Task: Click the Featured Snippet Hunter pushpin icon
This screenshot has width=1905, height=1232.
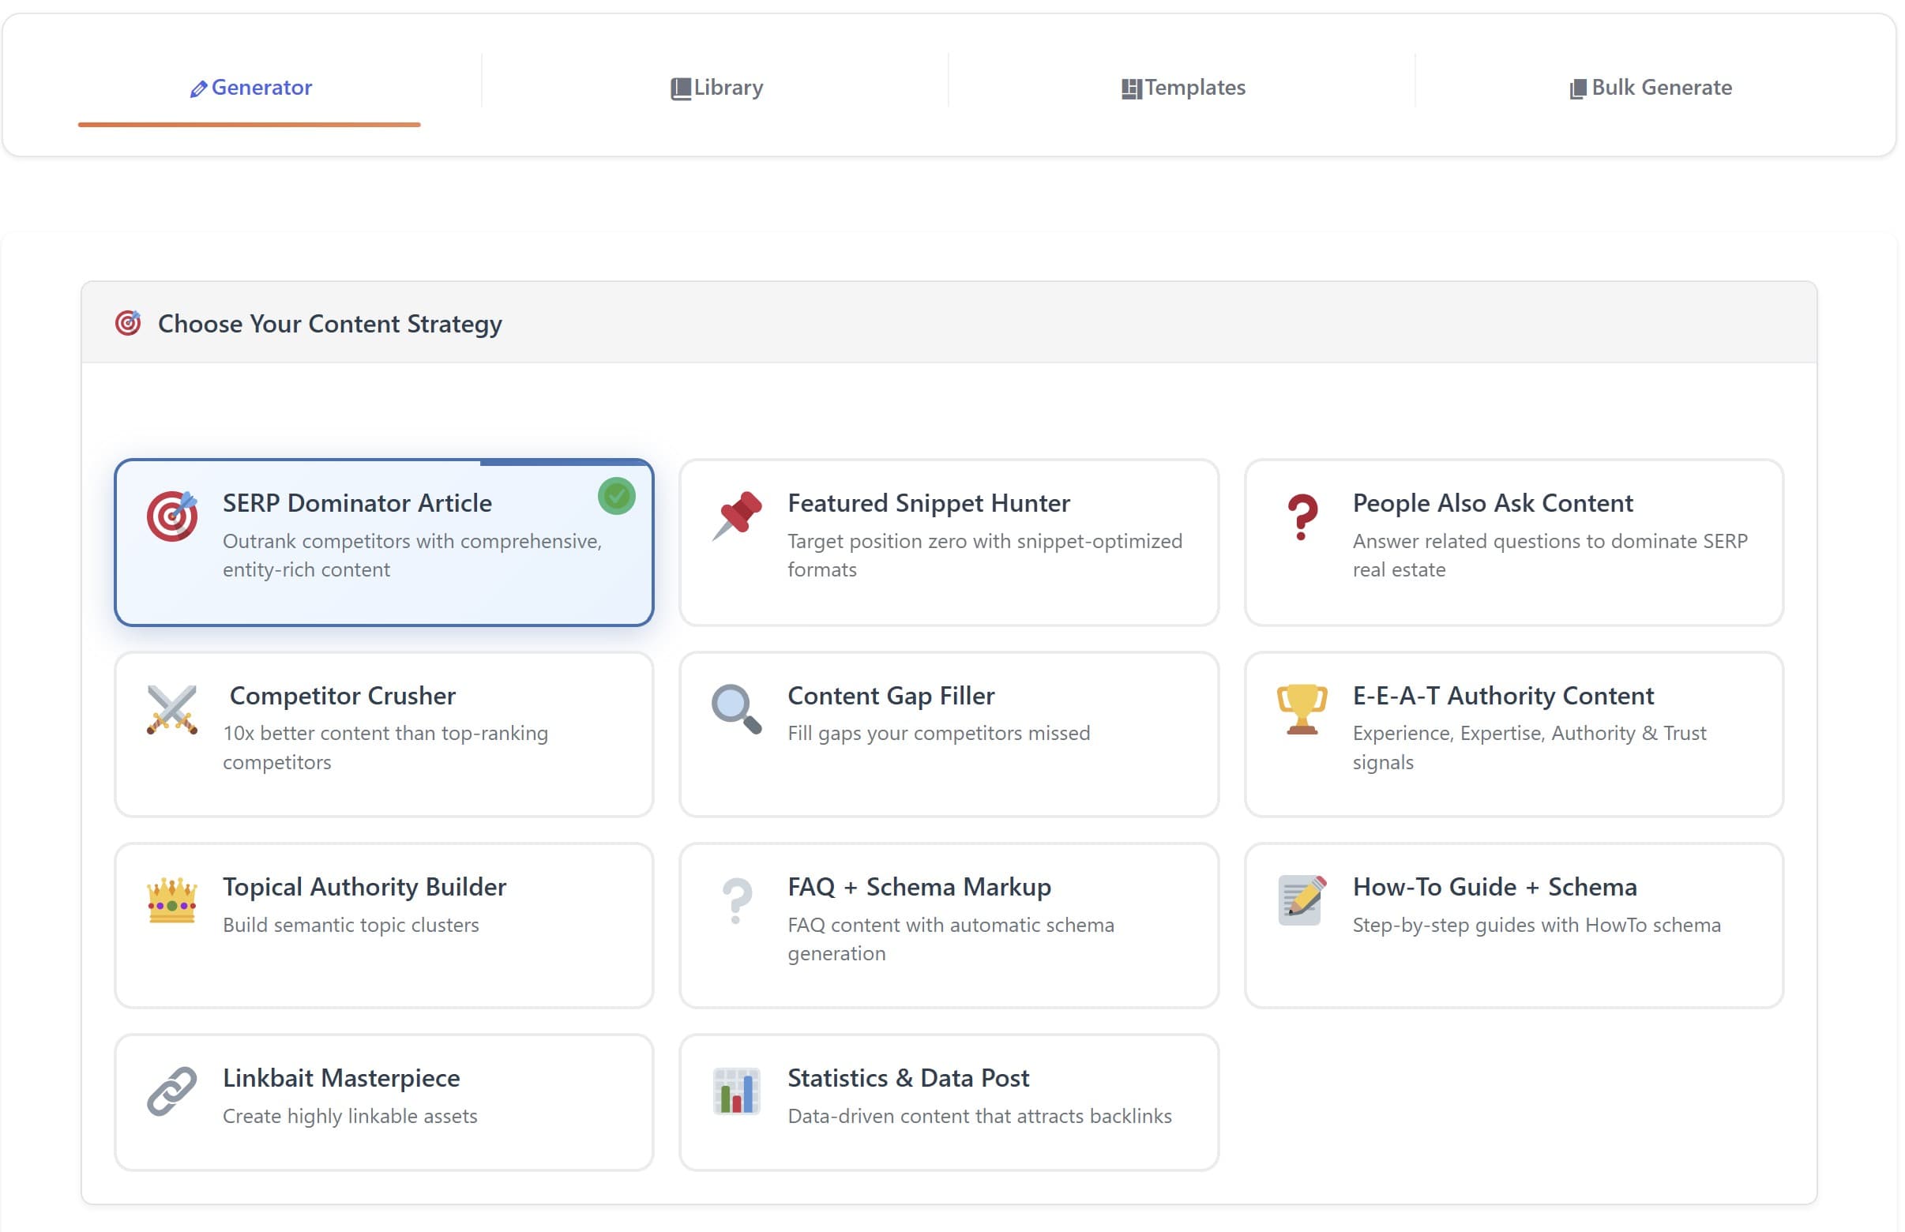Action: (x=737, y=514)
